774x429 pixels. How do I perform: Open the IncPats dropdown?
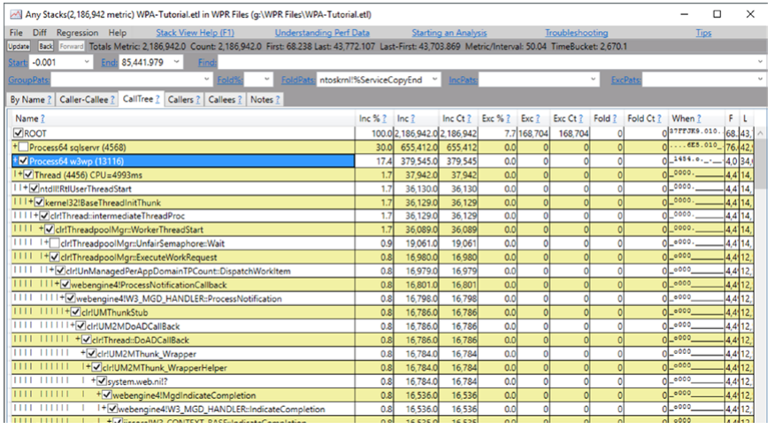pos(593,79)
